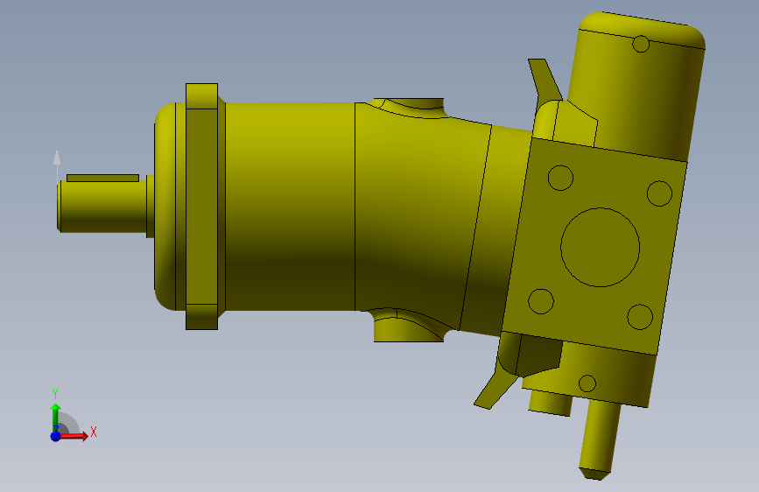Select the large circular port on the rear block
This screenshot has height=492, width=759.
coord(600,247)
